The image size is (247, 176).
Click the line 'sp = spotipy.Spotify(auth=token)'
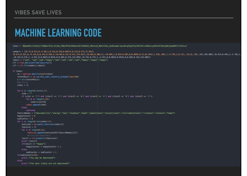(x=35, y=74)
